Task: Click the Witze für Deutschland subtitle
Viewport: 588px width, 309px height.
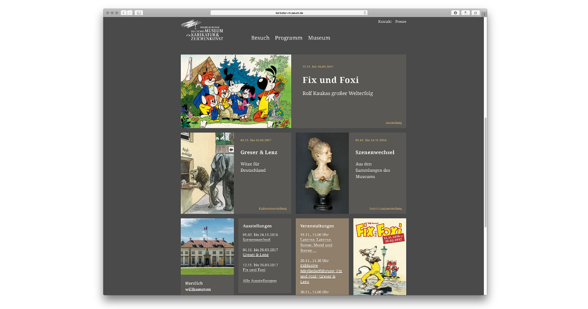Action: click(253, 167)
